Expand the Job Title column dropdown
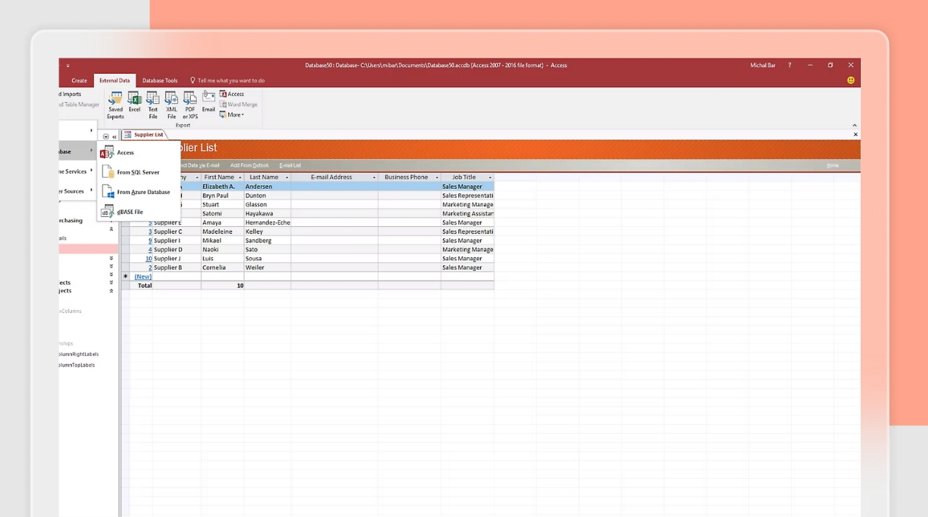928x517 pixels. [490, 178]
